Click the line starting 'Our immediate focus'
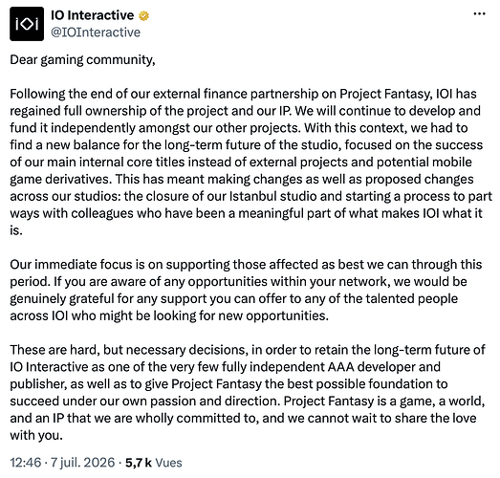The height and width of the screenshot is (478, 500). [246, 265]
